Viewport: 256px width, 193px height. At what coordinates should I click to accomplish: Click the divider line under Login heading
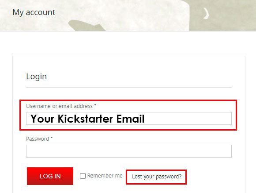click(x=129, y=87)
